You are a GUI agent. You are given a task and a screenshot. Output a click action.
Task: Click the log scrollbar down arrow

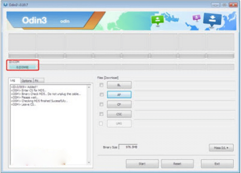(89, 163)
